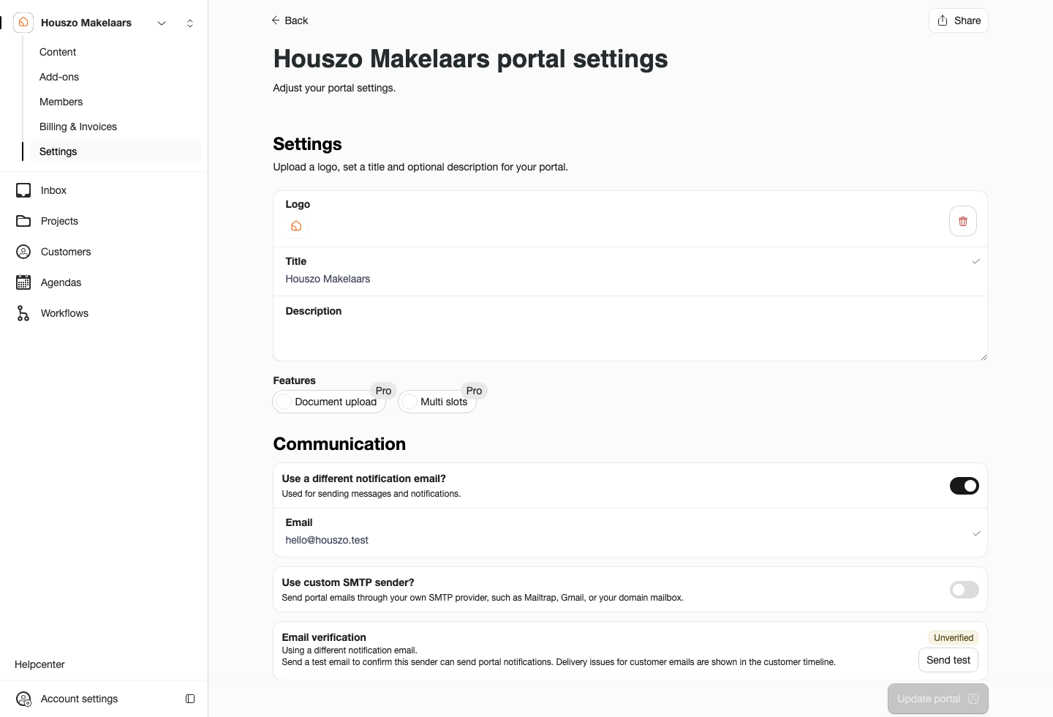Collapse the sidebar with the panel icon
Viewport: 1053px width, 717px height.
point(190,699)
